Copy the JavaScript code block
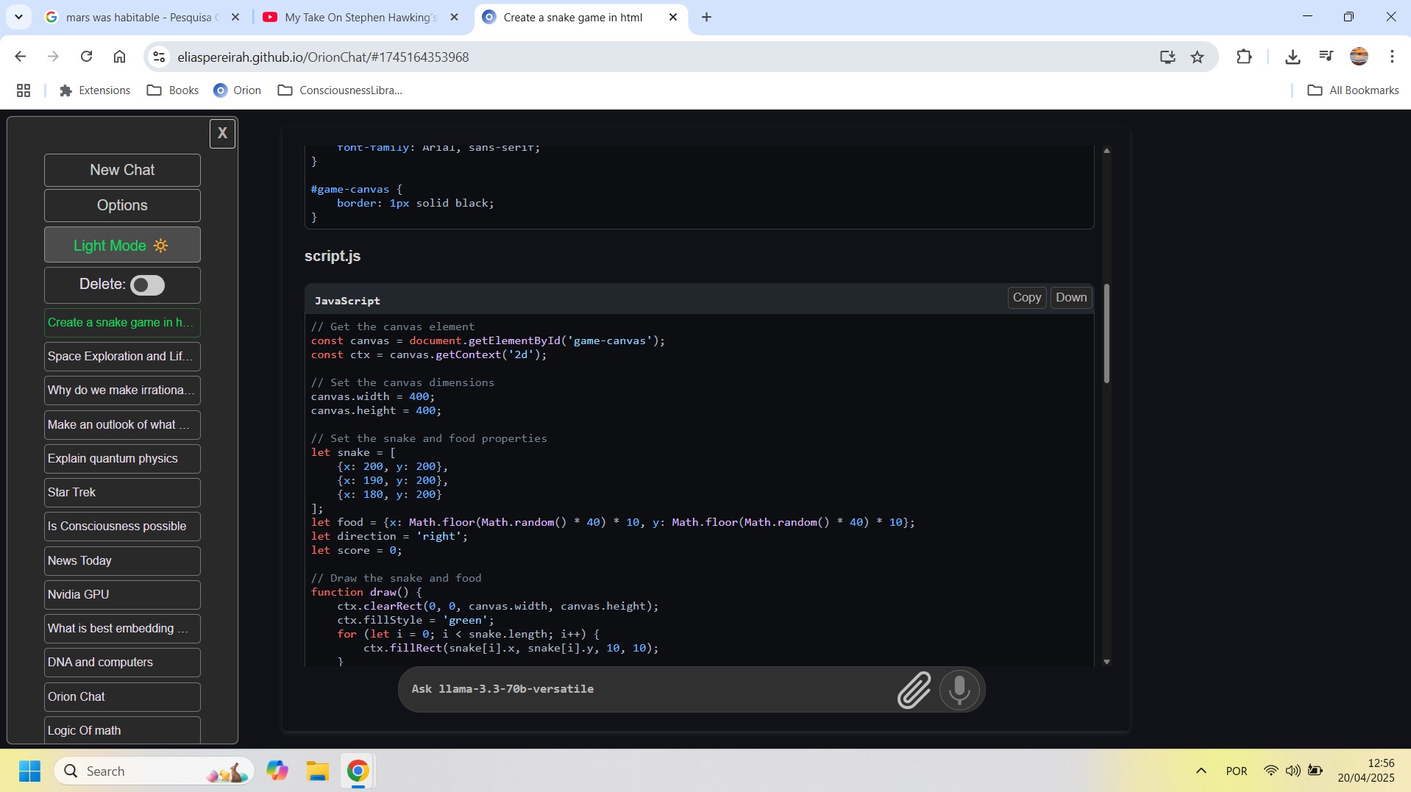This screenshot has height=792, width=1411. pyautogui.click(x=1026, y=298)
